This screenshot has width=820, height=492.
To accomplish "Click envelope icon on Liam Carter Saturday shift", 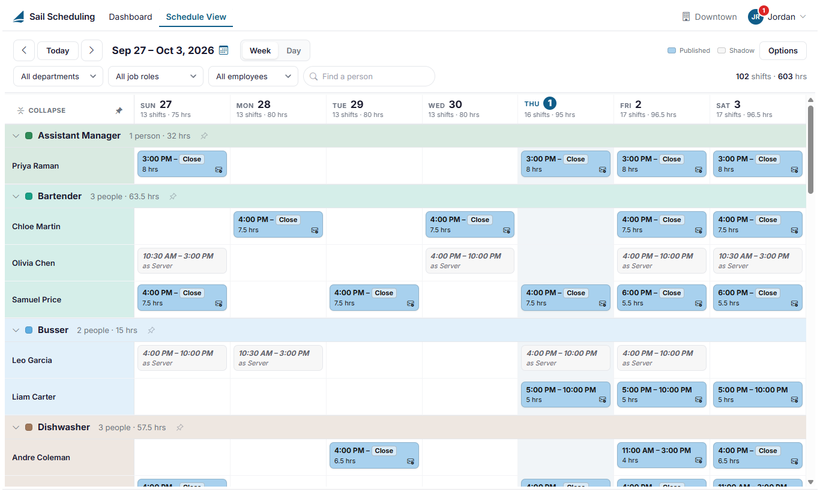I will pos(795,400).
